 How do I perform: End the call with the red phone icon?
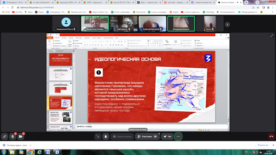pos(271,136)
